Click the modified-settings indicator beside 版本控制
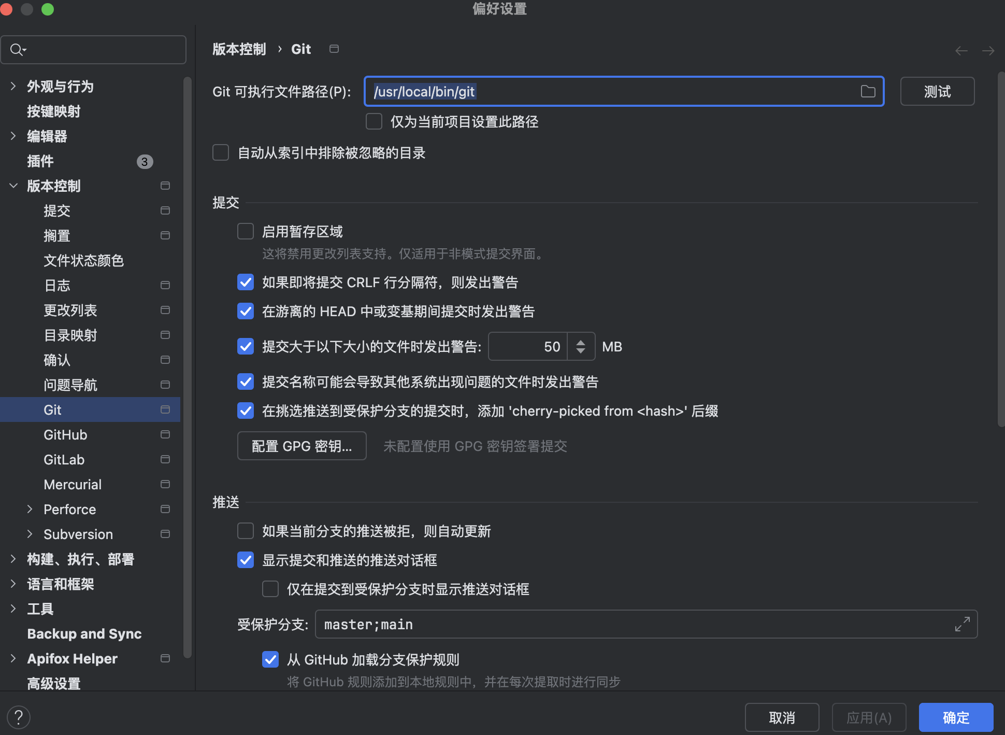This screenshot has height=735, width=1005. [x=165, y=185]
